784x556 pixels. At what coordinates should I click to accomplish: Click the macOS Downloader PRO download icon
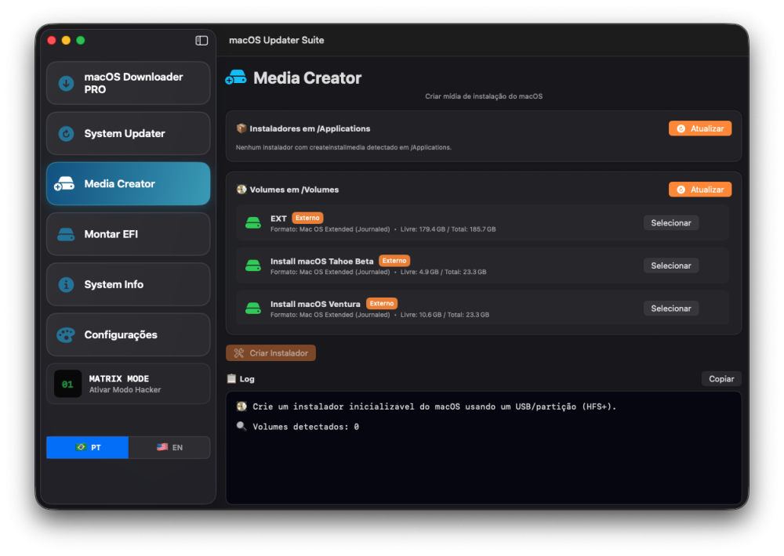pyautogui.click(x=66, y=84)
